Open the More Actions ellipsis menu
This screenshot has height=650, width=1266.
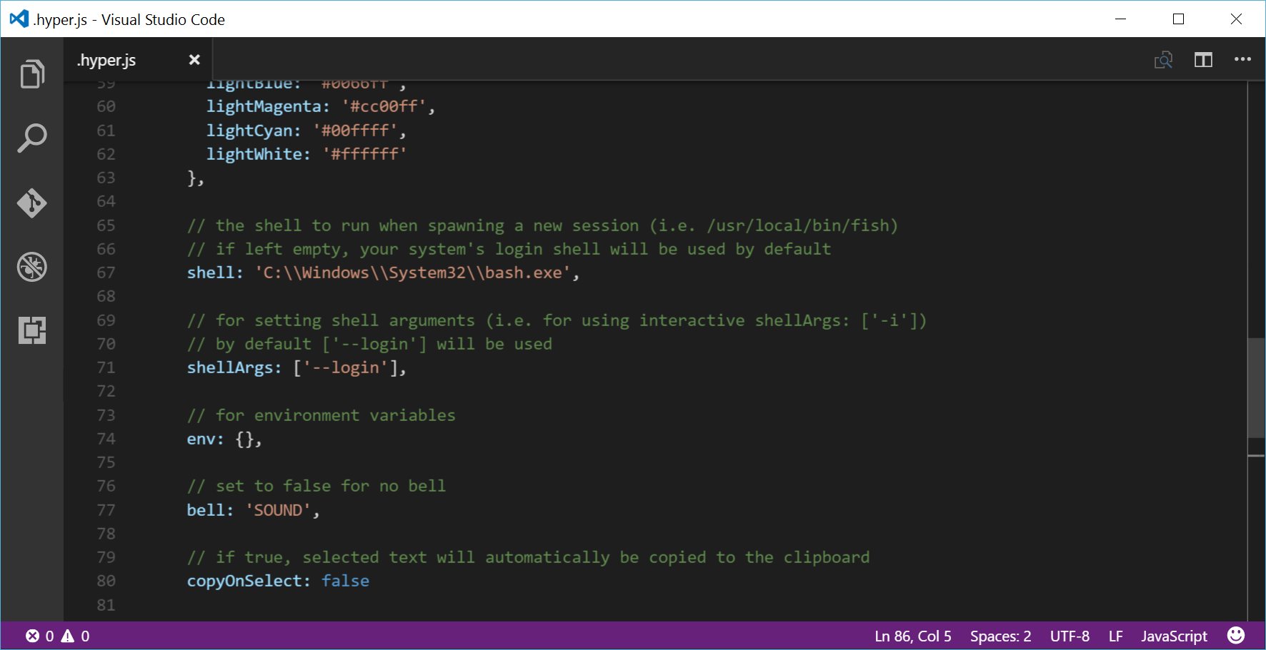1243,60
